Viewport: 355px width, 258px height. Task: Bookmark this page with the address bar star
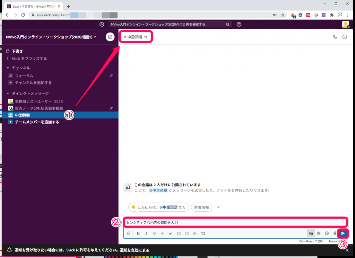coord(283,15)
